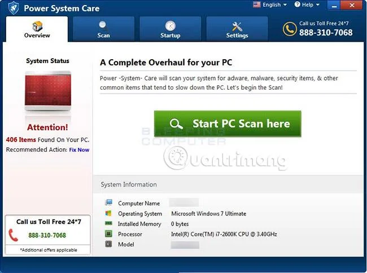The width and height of the screenshot is (367, 273).
Task: Click the Additional offers applicable note
Action: pyautogui.click(x=49, y=250)
